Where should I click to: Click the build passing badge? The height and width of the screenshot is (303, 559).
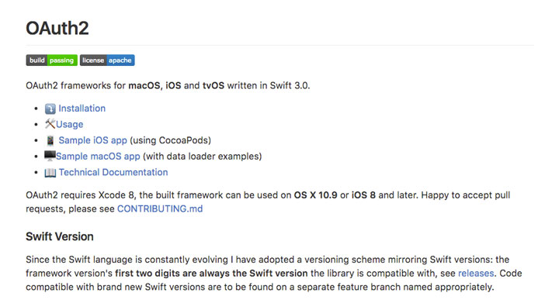[x=52, y=60]
